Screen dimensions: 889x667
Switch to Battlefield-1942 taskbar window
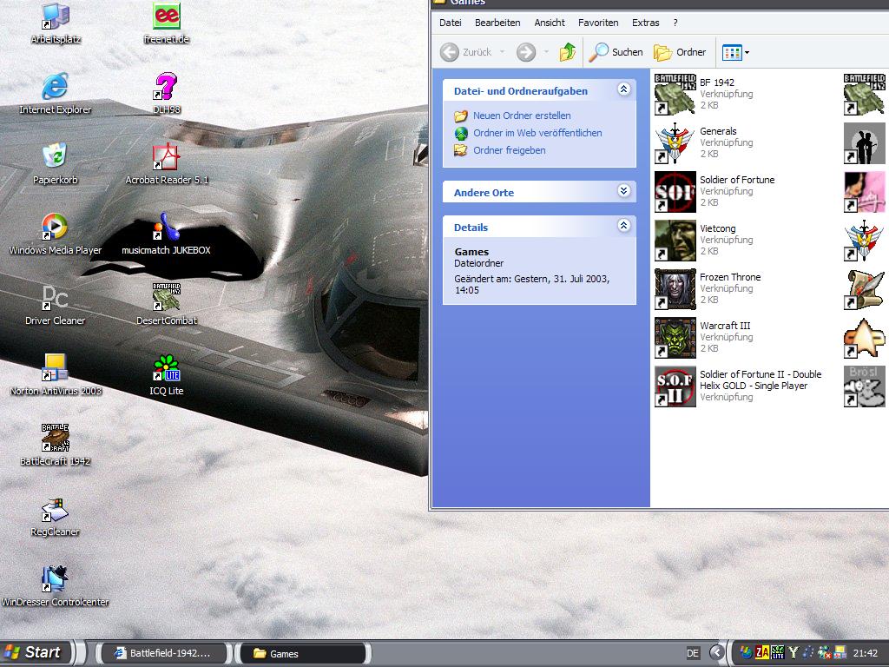point(161,654)
